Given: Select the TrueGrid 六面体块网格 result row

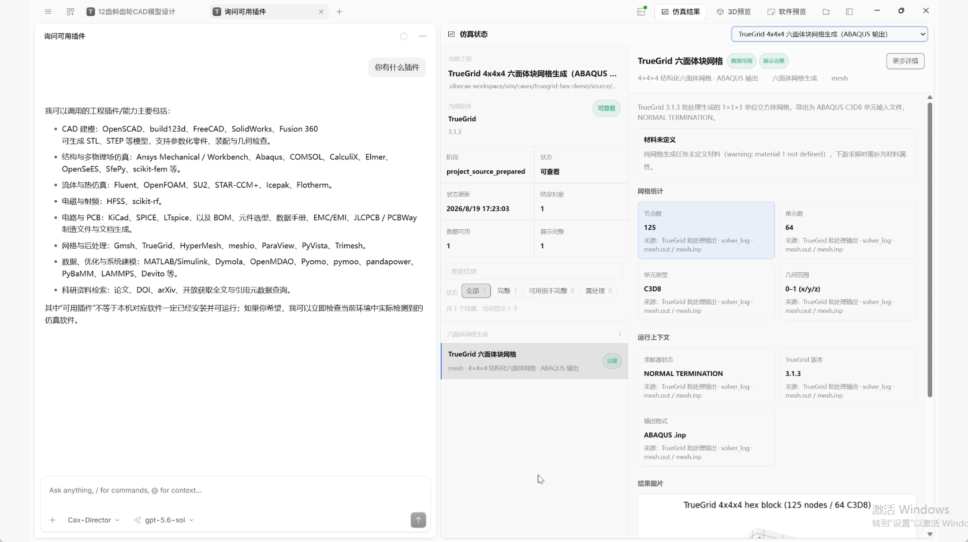Looking at the screenshot, I should (534, 361).
